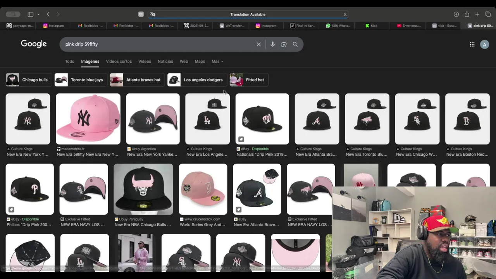Open the World Series pink cap image
This screenshot has height=279, width=496.
click(203, 189)
